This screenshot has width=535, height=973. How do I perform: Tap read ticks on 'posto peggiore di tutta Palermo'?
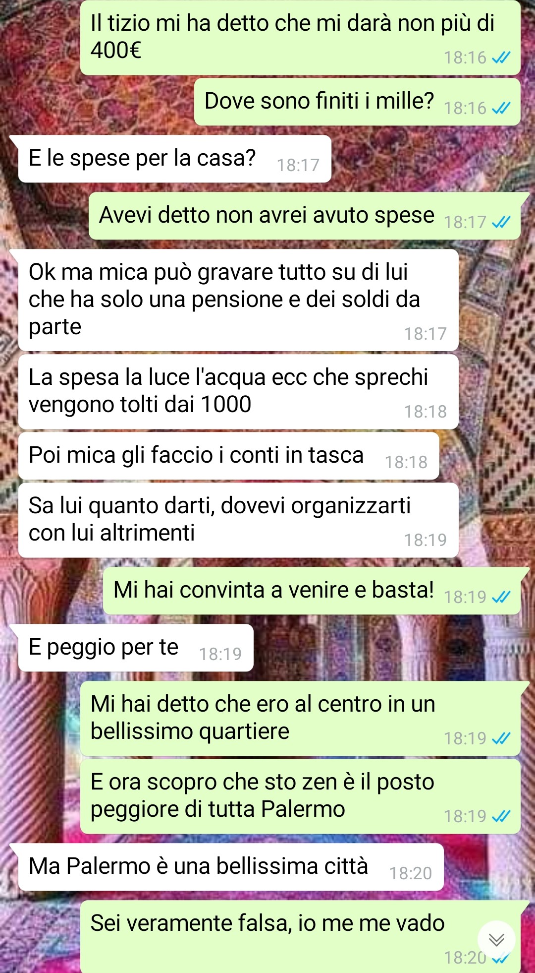(501, 816)
